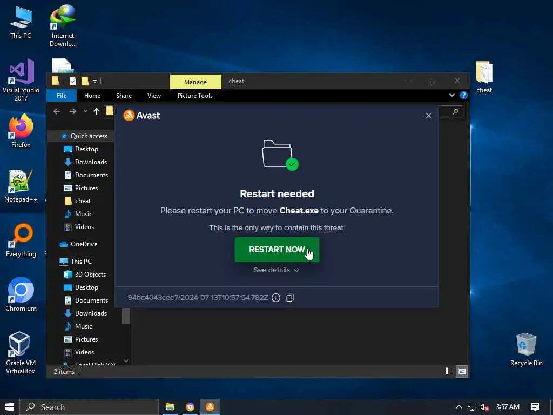Image resolution: width=553 pixels, height=415 pixels.
Task: Go forward with Explorer forward arrow
Action: [73, 111]
